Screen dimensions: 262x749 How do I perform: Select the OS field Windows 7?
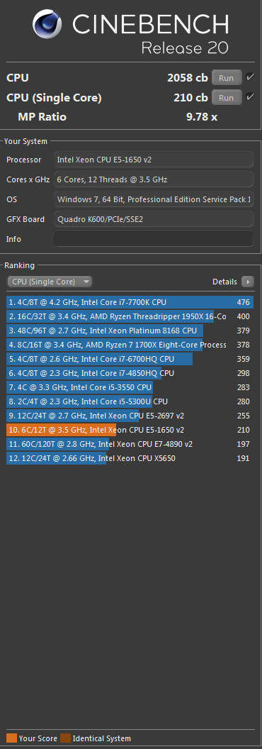click(154, 199)
